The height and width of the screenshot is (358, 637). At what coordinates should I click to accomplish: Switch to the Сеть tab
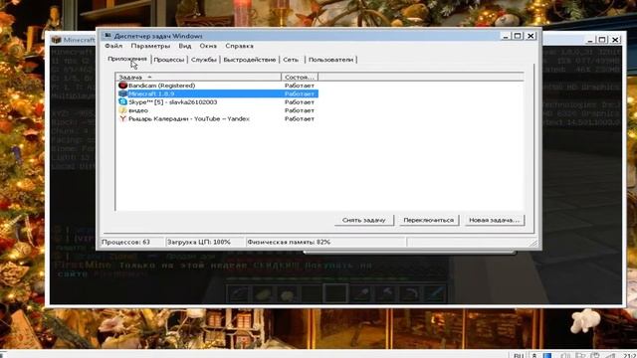(291, 60)
